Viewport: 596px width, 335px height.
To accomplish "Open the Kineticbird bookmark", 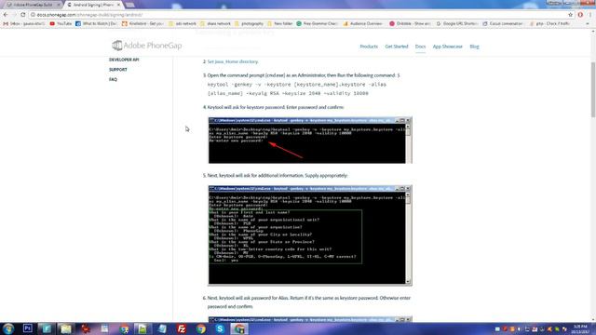I will point(142,23).
